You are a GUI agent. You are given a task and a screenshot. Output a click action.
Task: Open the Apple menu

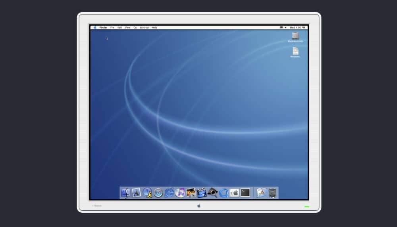[x=95, y=28]
